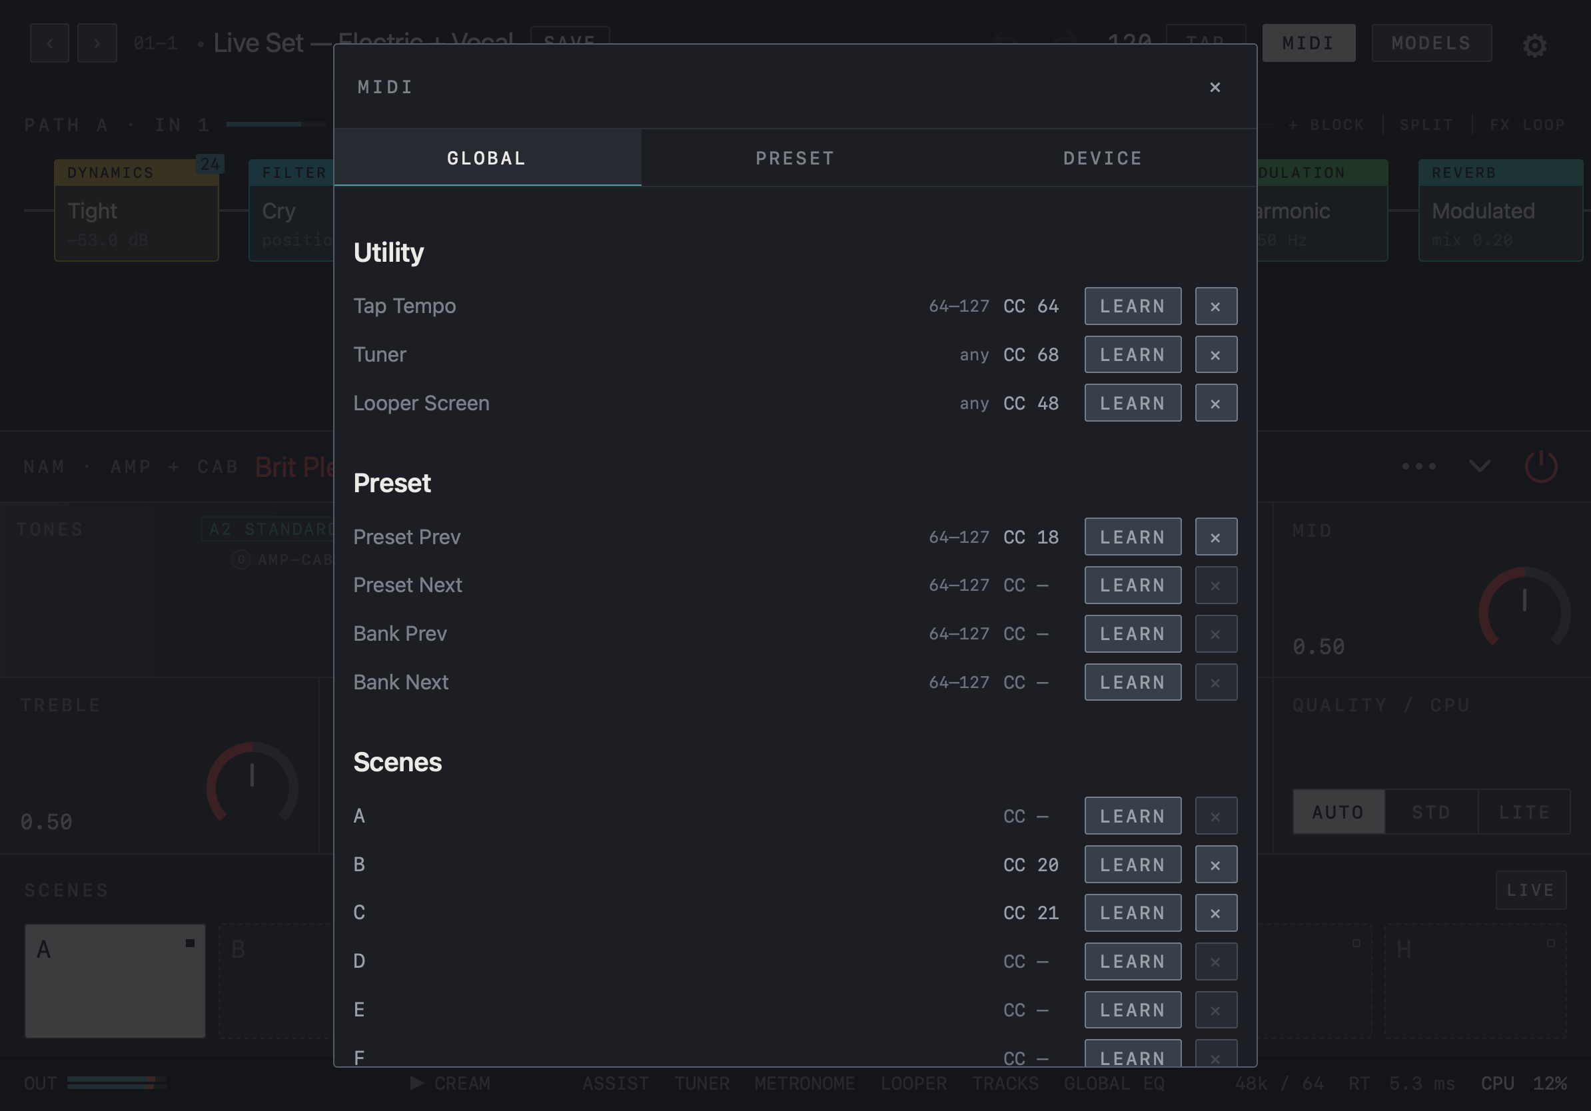This screenshot has height=1111, width=1591.
Task: Switch to the Global tab
Action: [x=487, y=158]
